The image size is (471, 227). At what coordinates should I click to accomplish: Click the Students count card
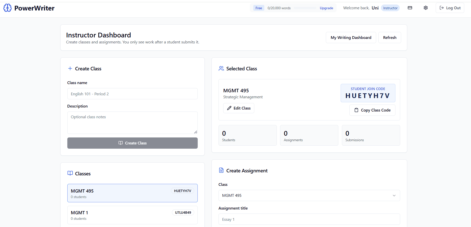pos(248,135)
